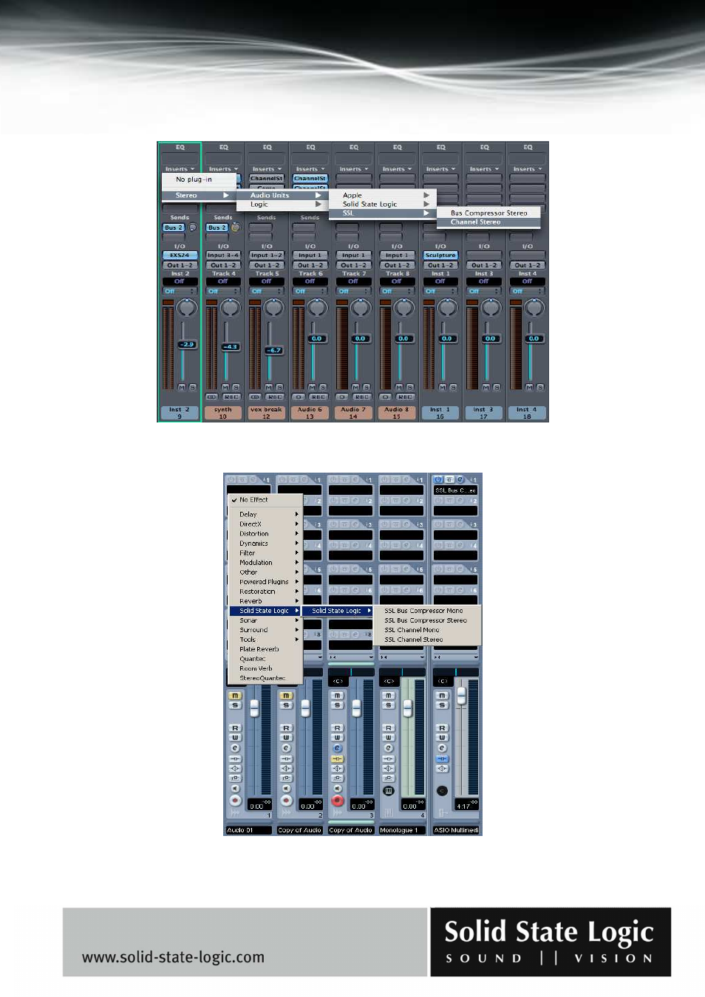Open the Off automation dropdown on Inst 2

pos(180,291)
